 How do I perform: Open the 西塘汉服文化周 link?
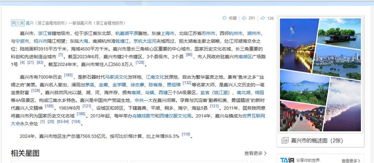pyautogui.click(x=175, y=115)
